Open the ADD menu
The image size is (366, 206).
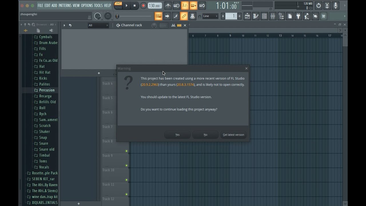tap(54, 5)
